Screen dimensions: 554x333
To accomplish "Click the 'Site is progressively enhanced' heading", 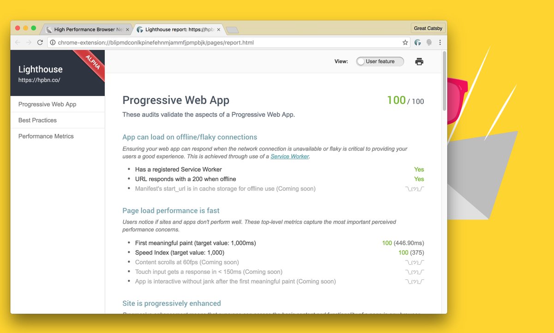I will click(x=172, y=303).
